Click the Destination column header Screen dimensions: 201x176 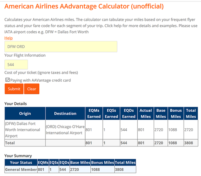pos(65,113)
